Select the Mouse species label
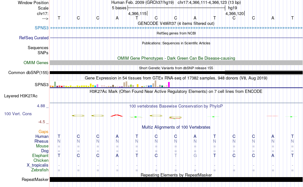Viewport: 303px width, 187px height. (x=42, y=146)
